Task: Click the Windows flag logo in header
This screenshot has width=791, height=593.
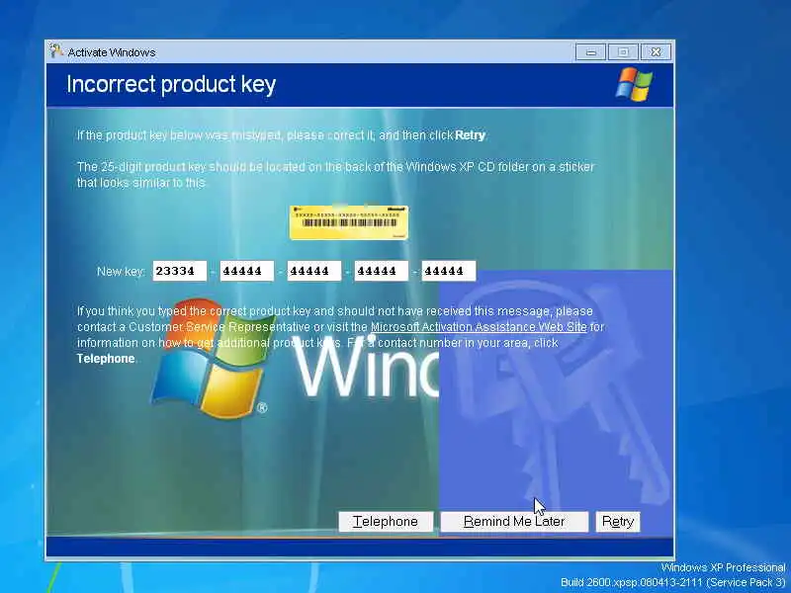Action: point(634,84)
